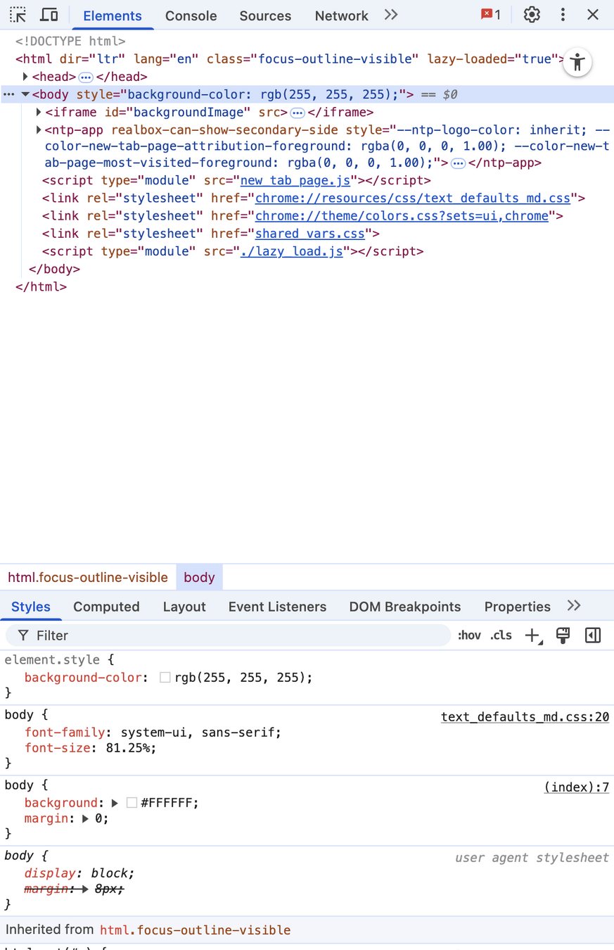Open the shared_vars.css link
This screenshot has height=950, width=614.
click(x=310, y=234)
